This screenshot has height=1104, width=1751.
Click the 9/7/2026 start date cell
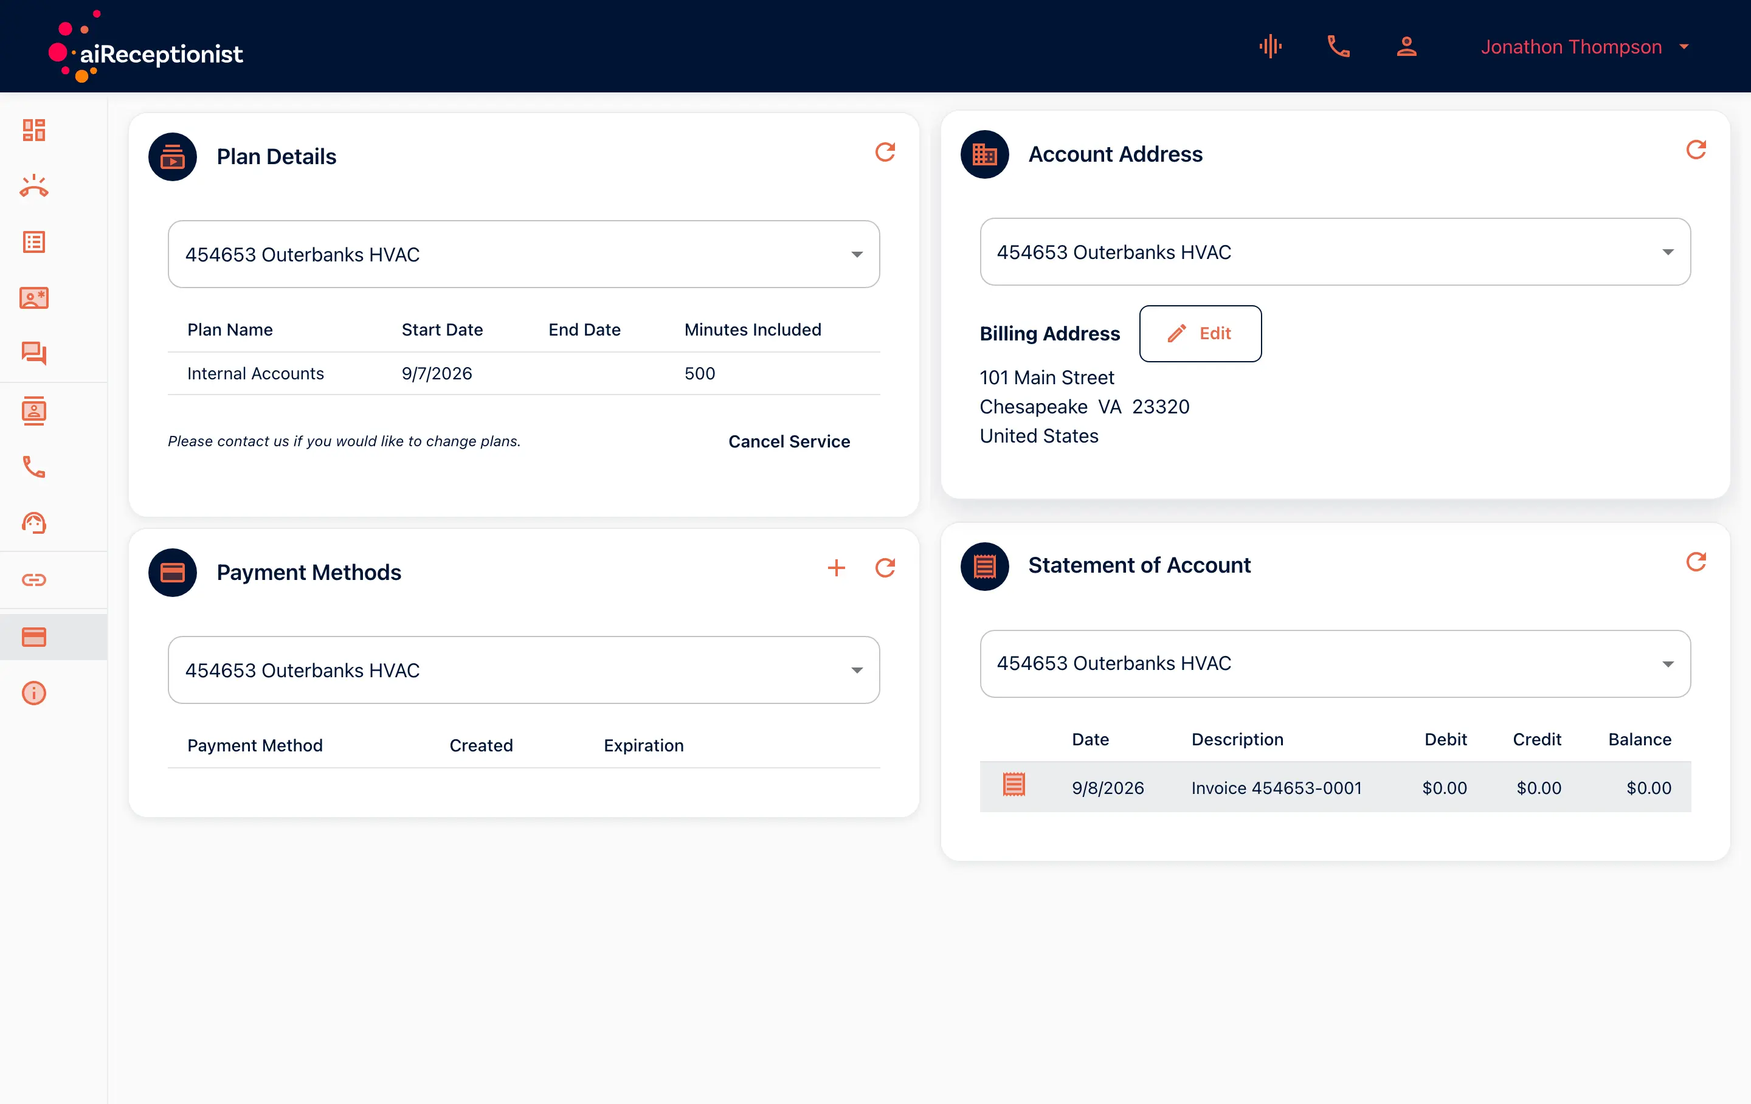[437, 374]
